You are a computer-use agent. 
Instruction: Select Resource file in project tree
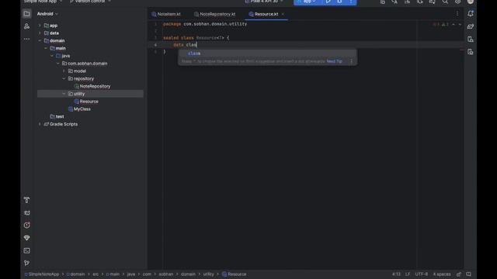point(86,102)
